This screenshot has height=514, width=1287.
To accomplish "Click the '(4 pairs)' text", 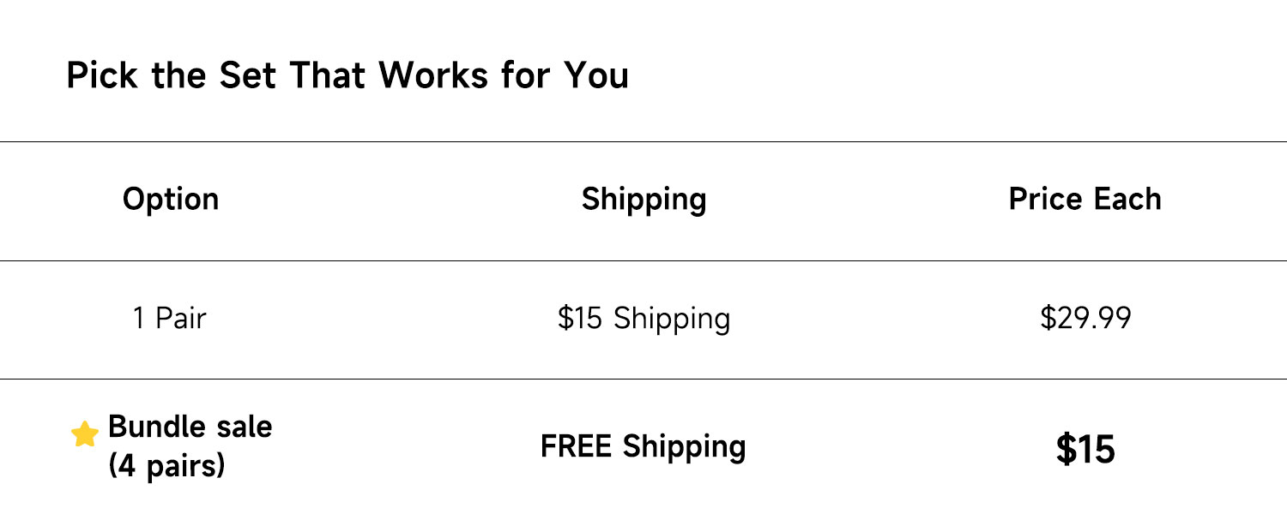I will 166,467.
